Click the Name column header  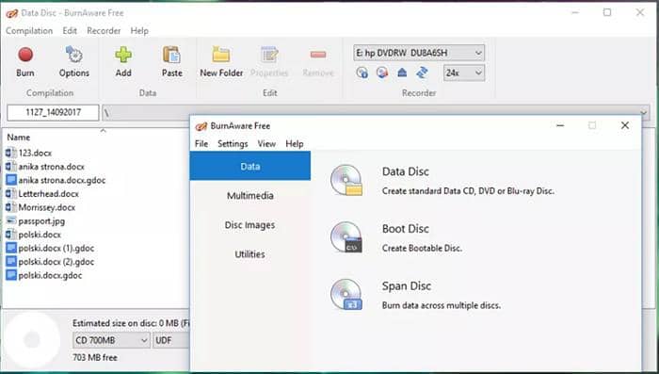point(19,138)
